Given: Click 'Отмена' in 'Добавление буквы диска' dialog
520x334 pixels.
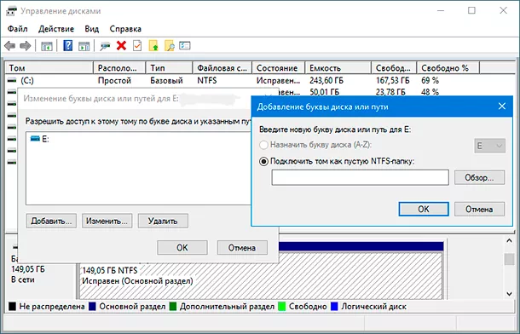Looking at the screenshot, I should click(x=480, y=209).
